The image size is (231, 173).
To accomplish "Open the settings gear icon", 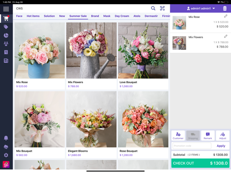I will point(6,155).
